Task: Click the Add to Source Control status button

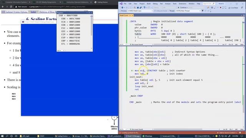Action: click(x=227, y=133)
